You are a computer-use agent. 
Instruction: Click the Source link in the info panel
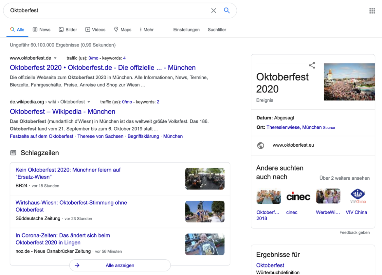(329, 128)
